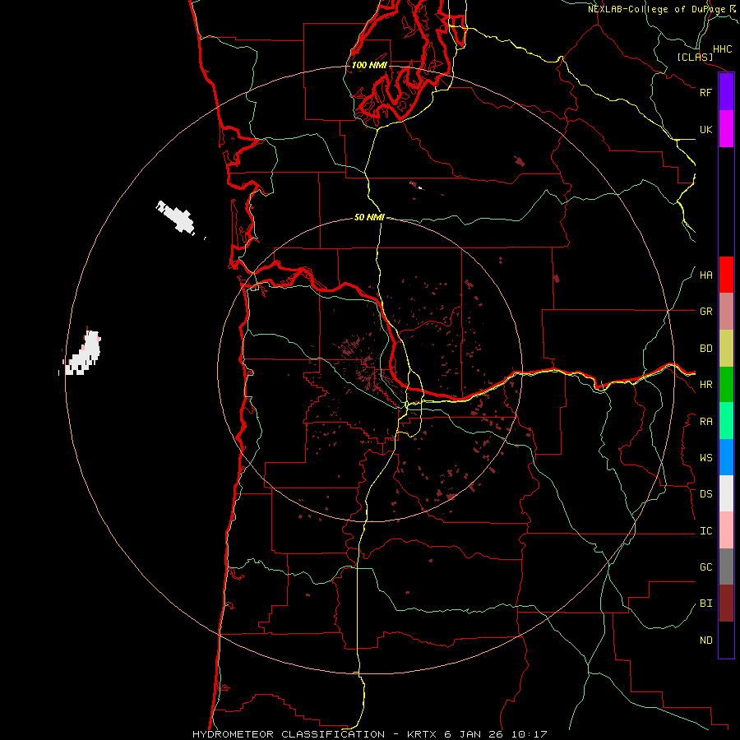Click the 'WS' legend label
The image size is (740, 740).
click(x=705, y=458)
